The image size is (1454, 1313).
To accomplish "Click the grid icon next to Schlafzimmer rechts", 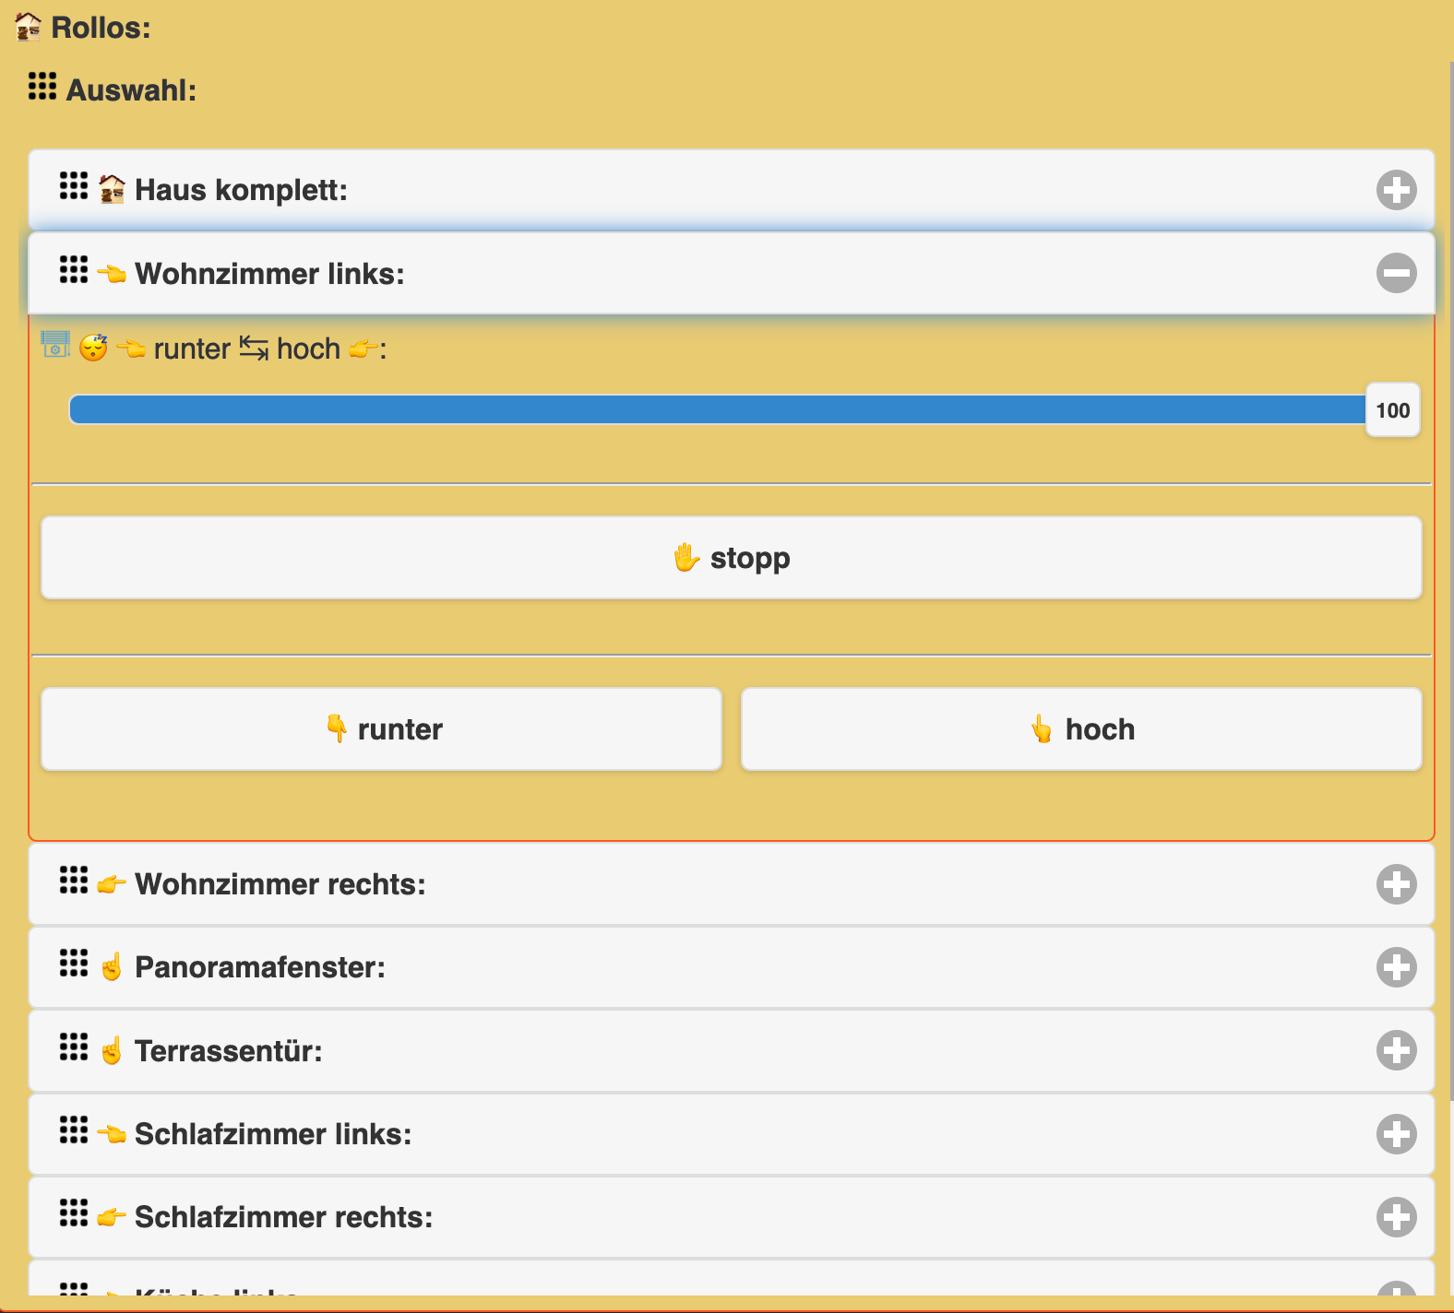I will pyautogui.click(x=74, y=1212).
